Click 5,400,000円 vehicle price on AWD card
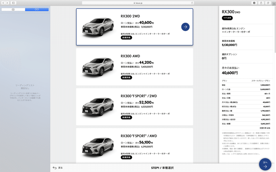The image size is (276, 172). coord(147,67)
